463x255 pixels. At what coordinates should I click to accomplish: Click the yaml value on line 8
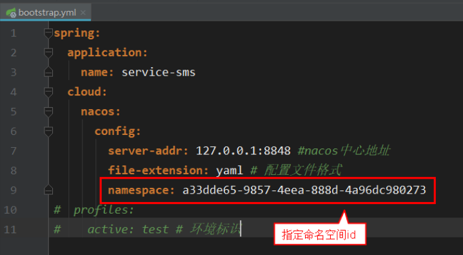point(229,170)
